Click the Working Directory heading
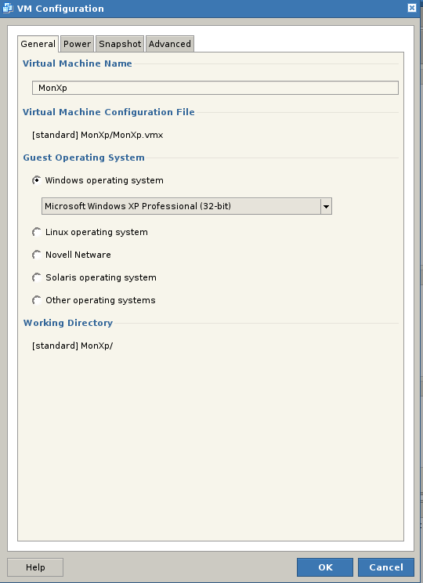Image resolution: width=423 pixels, height=583 pixels. click(x=68, y=323)
